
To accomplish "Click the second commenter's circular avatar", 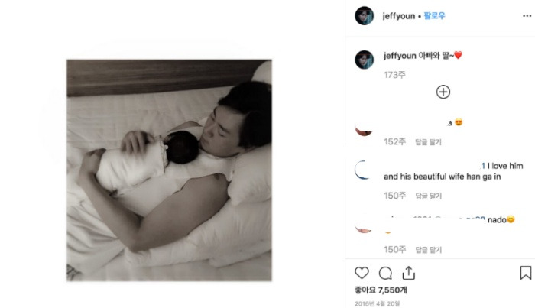I will (363, 170).
